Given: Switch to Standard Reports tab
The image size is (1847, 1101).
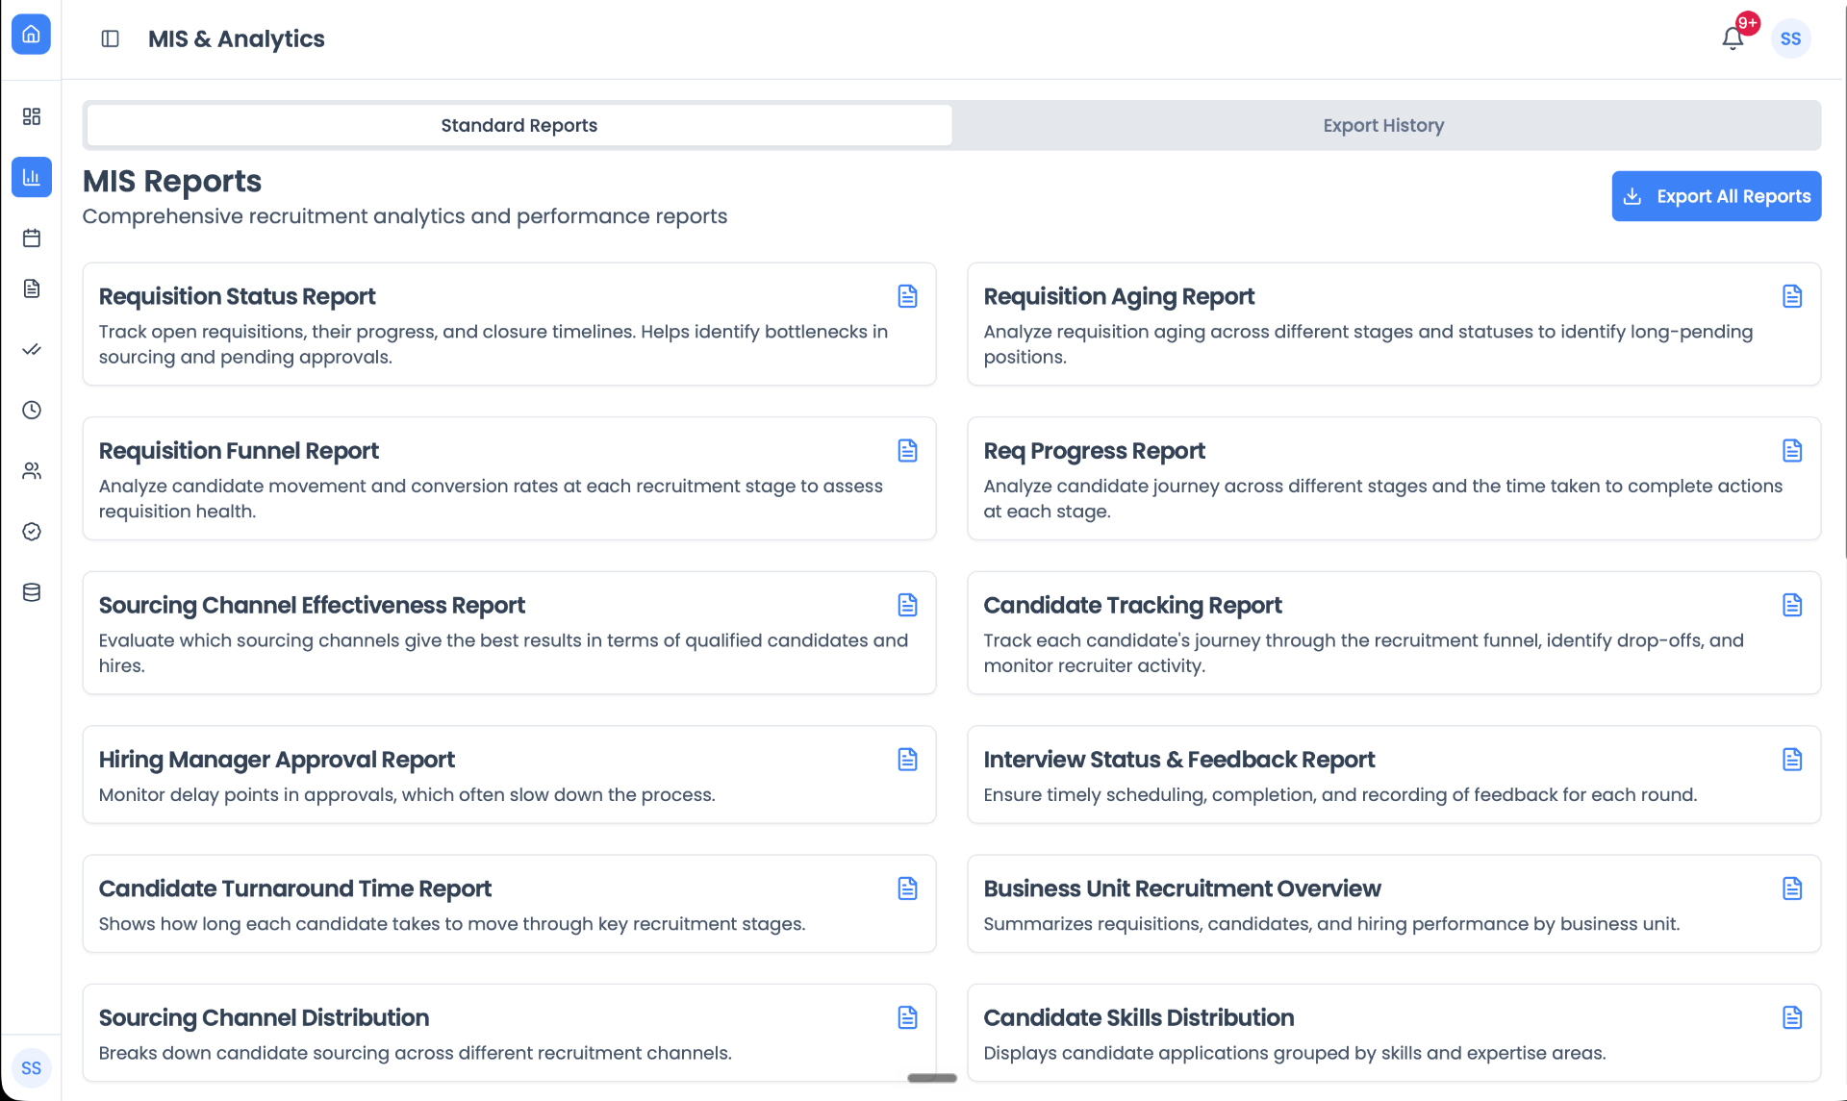Looking at the screenshot, I should coord(519,125).
